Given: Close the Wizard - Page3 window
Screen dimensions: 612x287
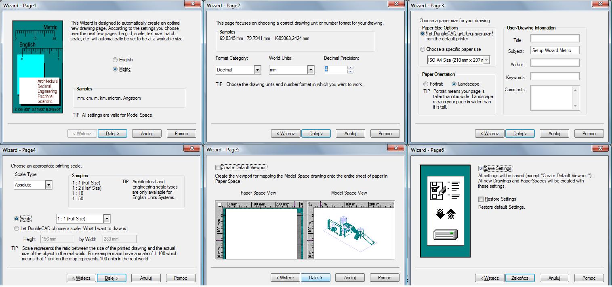Looking at the screenshot, I should (600, 5).
